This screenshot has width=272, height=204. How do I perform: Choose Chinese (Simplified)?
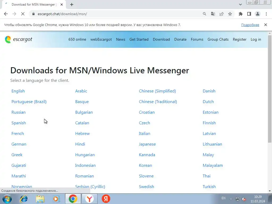(x=157, y=91)
